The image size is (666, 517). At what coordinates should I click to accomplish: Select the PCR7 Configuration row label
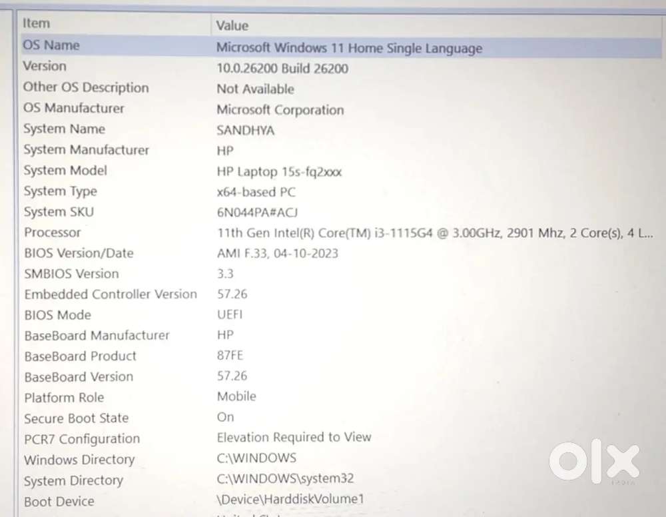pos(82,439)
